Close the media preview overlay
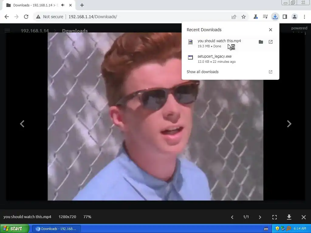 pyautogui.click(x=304, y=217)
